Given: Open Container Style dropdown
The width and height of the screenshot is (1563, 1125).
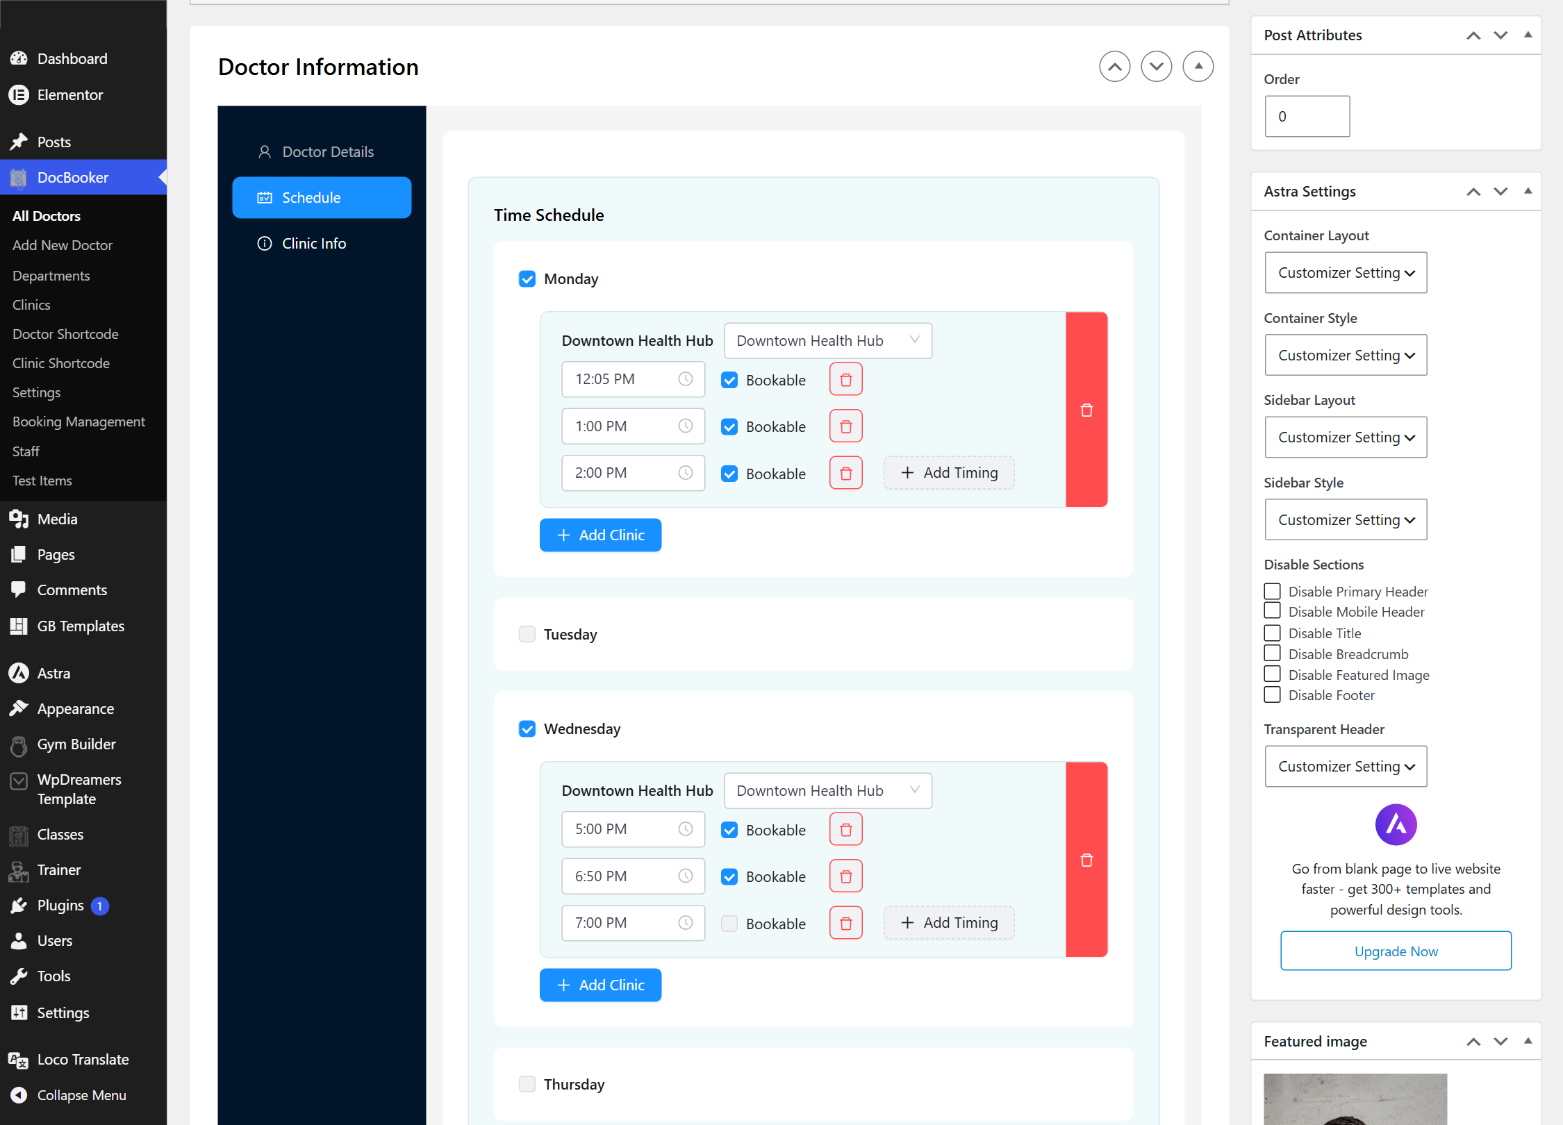Looking at the screenshot, I should coord(1346,355).
